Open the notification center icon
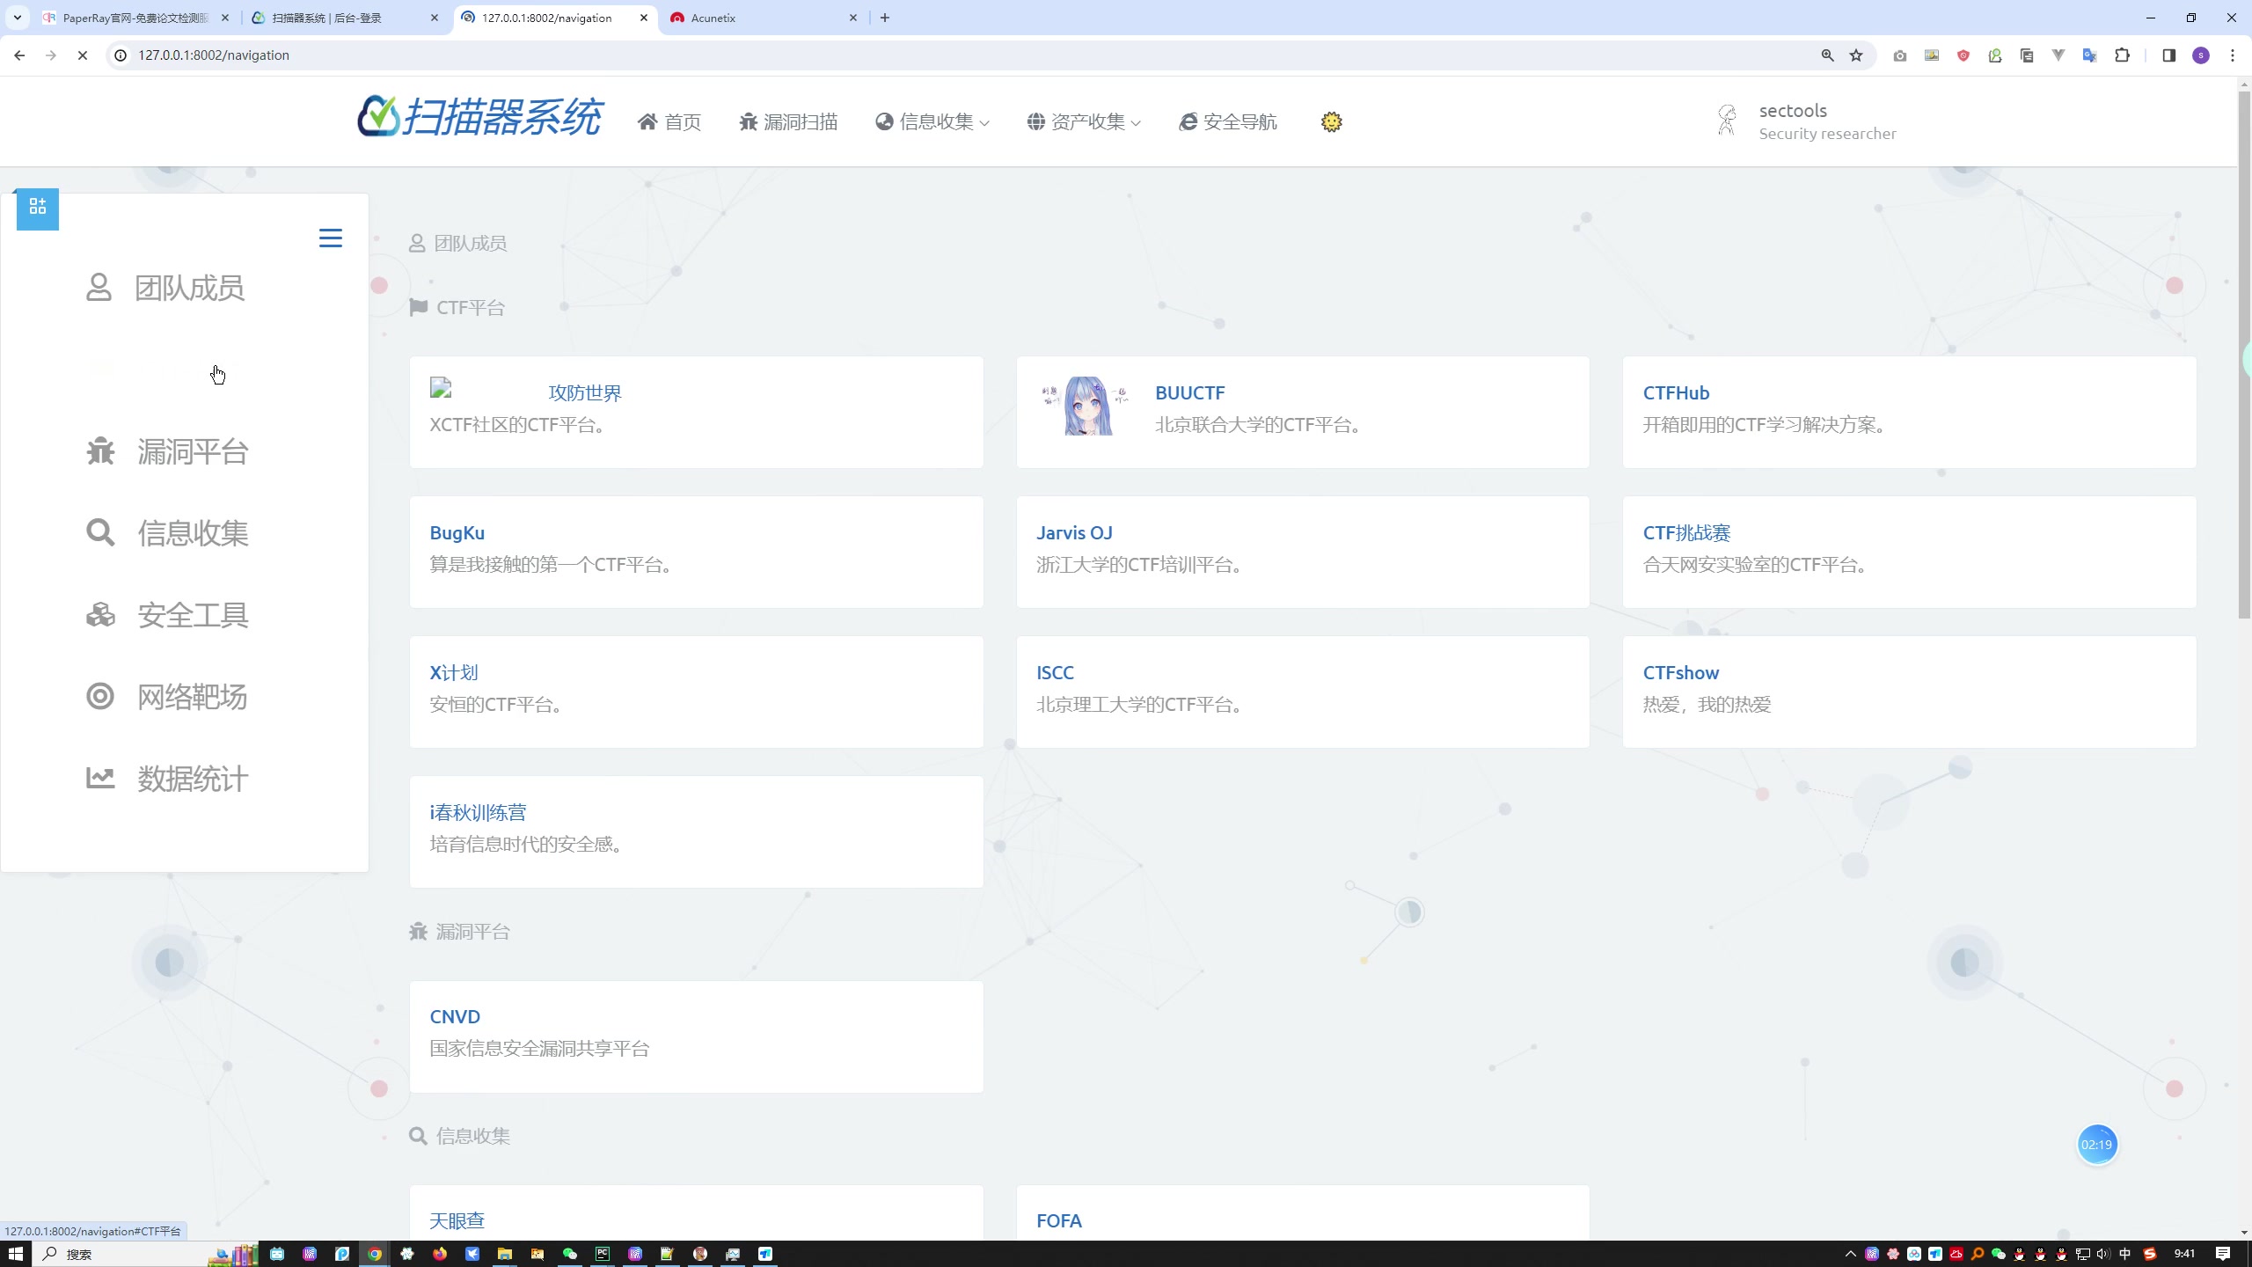Image resolution: width=2252 pixels, height=1267 pixels. tap(2223, 1254)
